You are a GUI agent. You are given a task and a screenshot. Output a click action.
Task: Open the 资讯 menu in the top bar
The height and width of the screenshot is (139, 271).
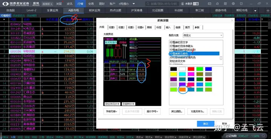click(x=70, y=4)
